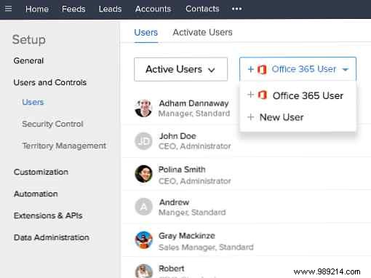Click Polina Smith's profile photo
The height and width of the screenshot is (278, 371).
pos(143,174)
